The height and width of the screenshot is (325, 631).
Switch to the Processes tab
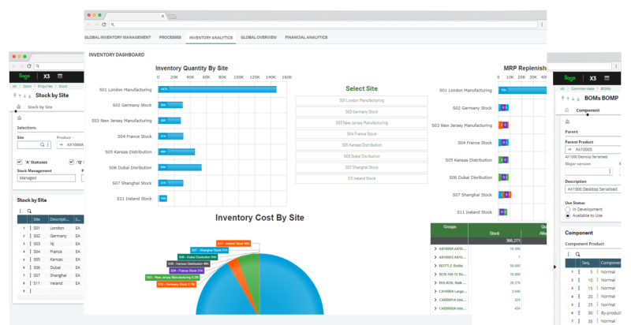click(170, 37)
